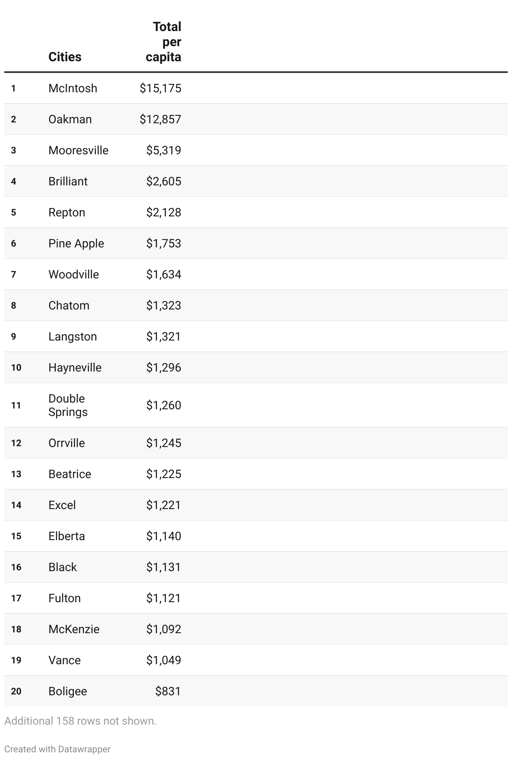Select the Oakman city cell
The image size is (512, 759).
70,120
